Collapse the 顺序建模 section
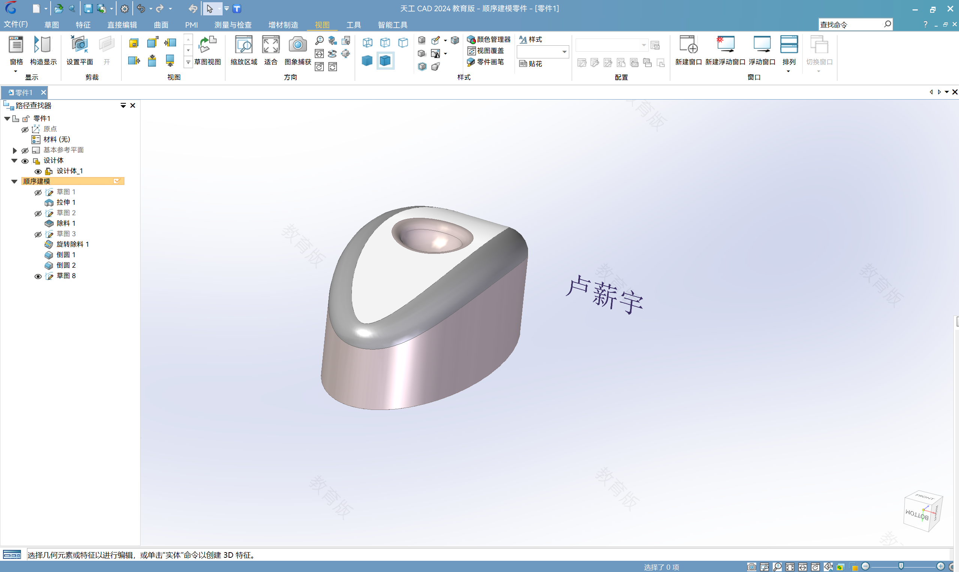 (14, 181)
